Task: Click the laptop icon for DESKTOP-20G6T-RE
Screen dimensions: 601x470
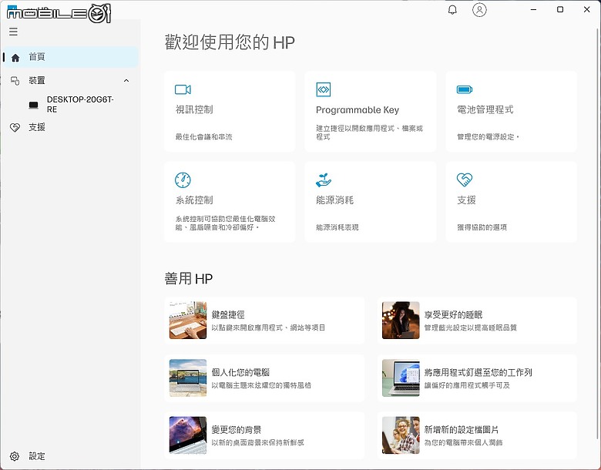Action: tap(34, 105)
